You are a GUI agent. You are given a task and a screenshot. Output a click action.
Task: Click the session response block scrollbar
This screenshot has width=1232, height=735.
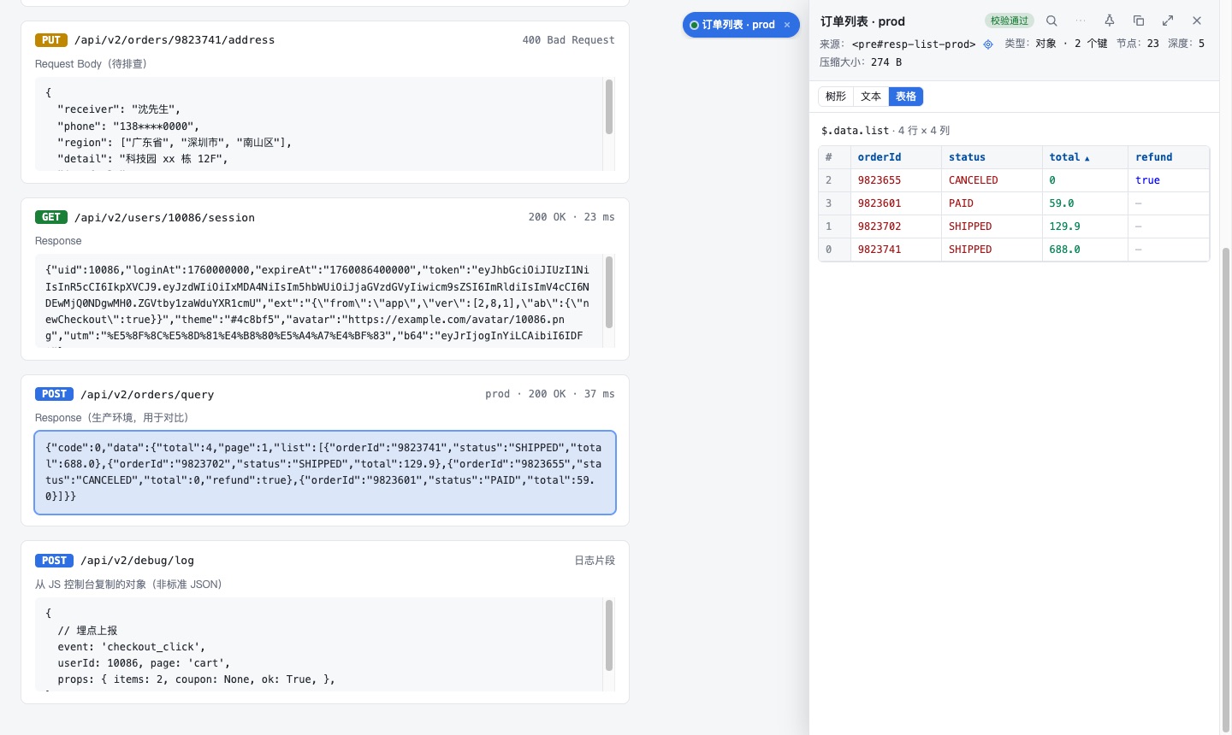(609, 291)
